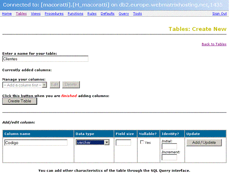
Task: Open the 'Add a column first' dropdown
Action: [25, 85]
